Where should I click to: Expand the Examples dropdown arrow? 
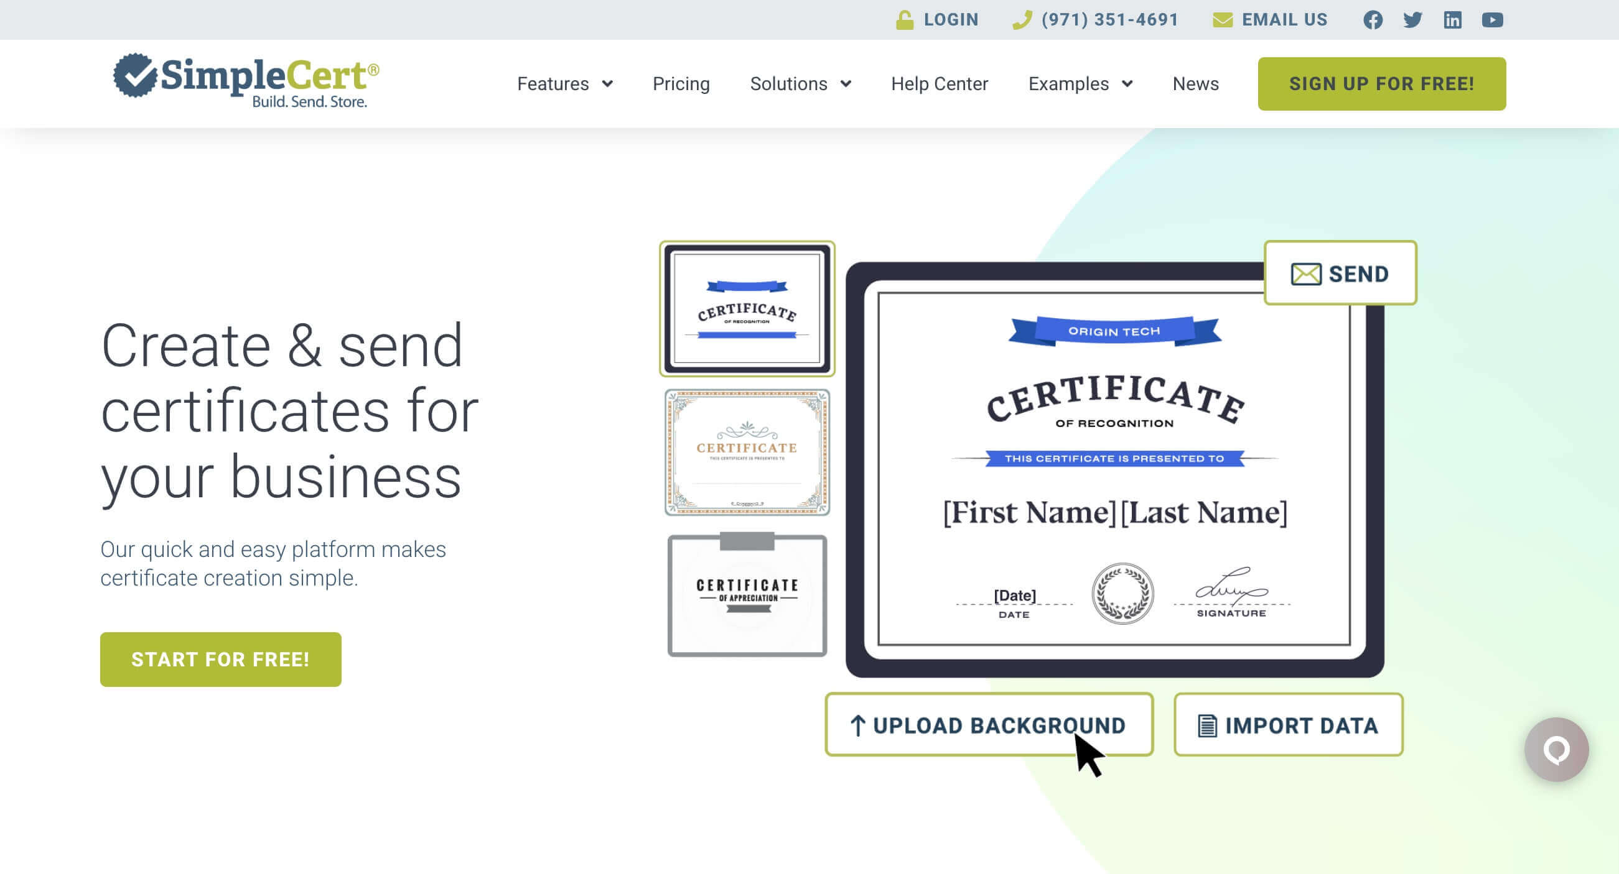[1127, 83]
